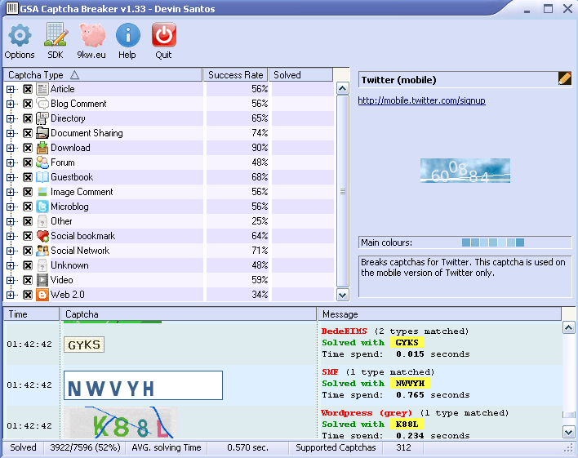
Task: Sort by Captcha Type column header
Action: pyautogui.click(x=103, y=75)
